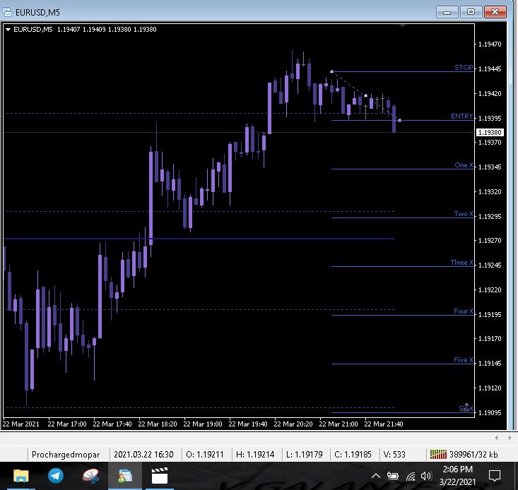
Task: Click the 1.19095 price scale value
Action: point(490,412)
